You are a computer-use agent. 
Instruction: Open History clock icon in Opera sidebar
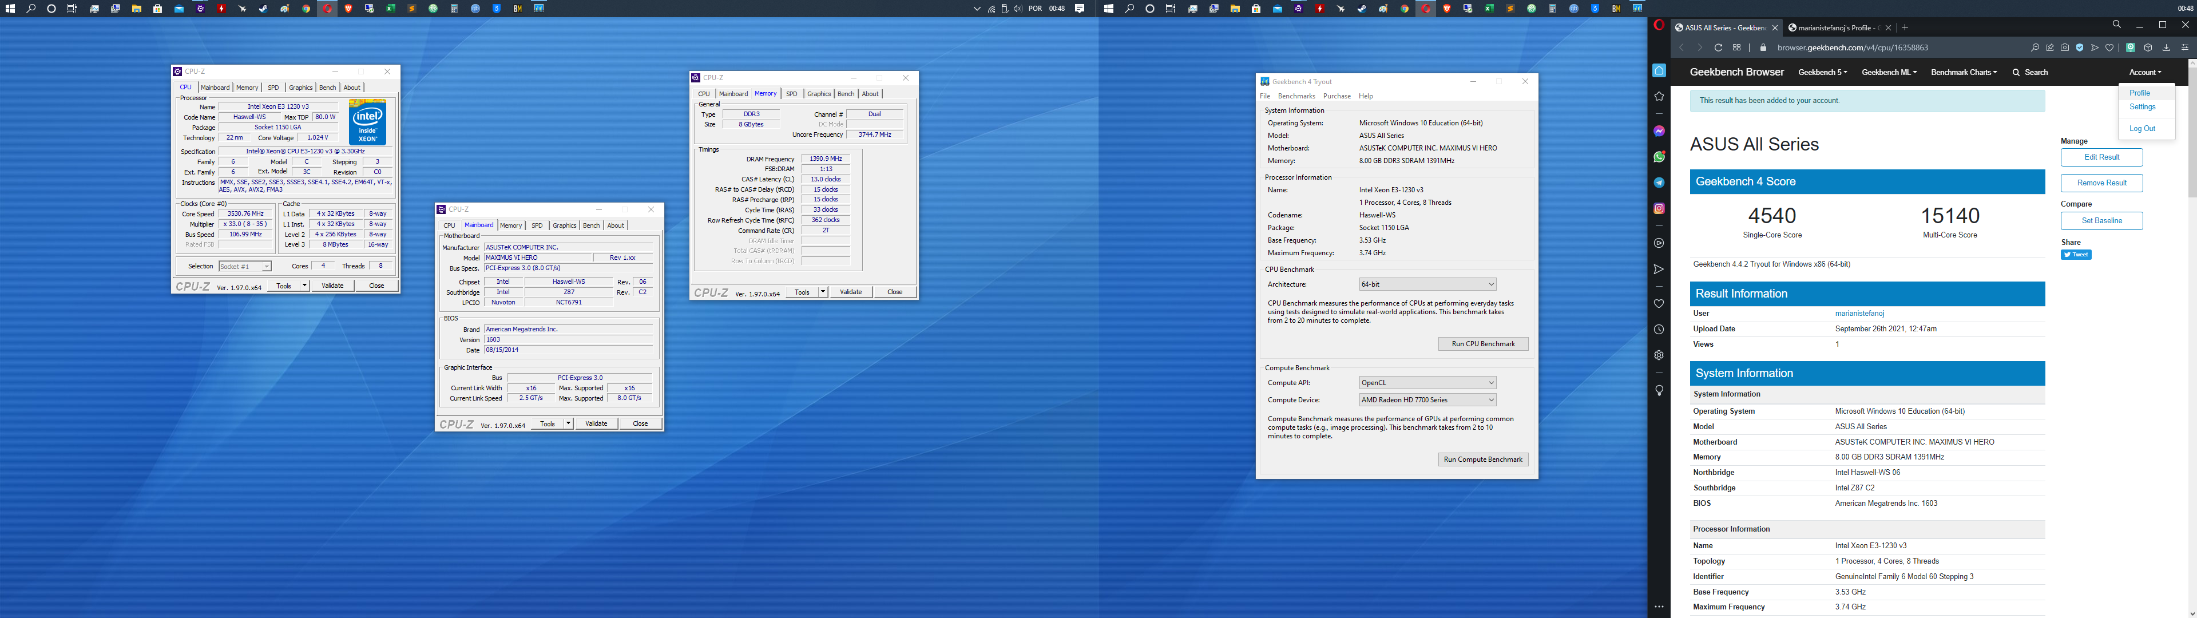[1659, 330]
